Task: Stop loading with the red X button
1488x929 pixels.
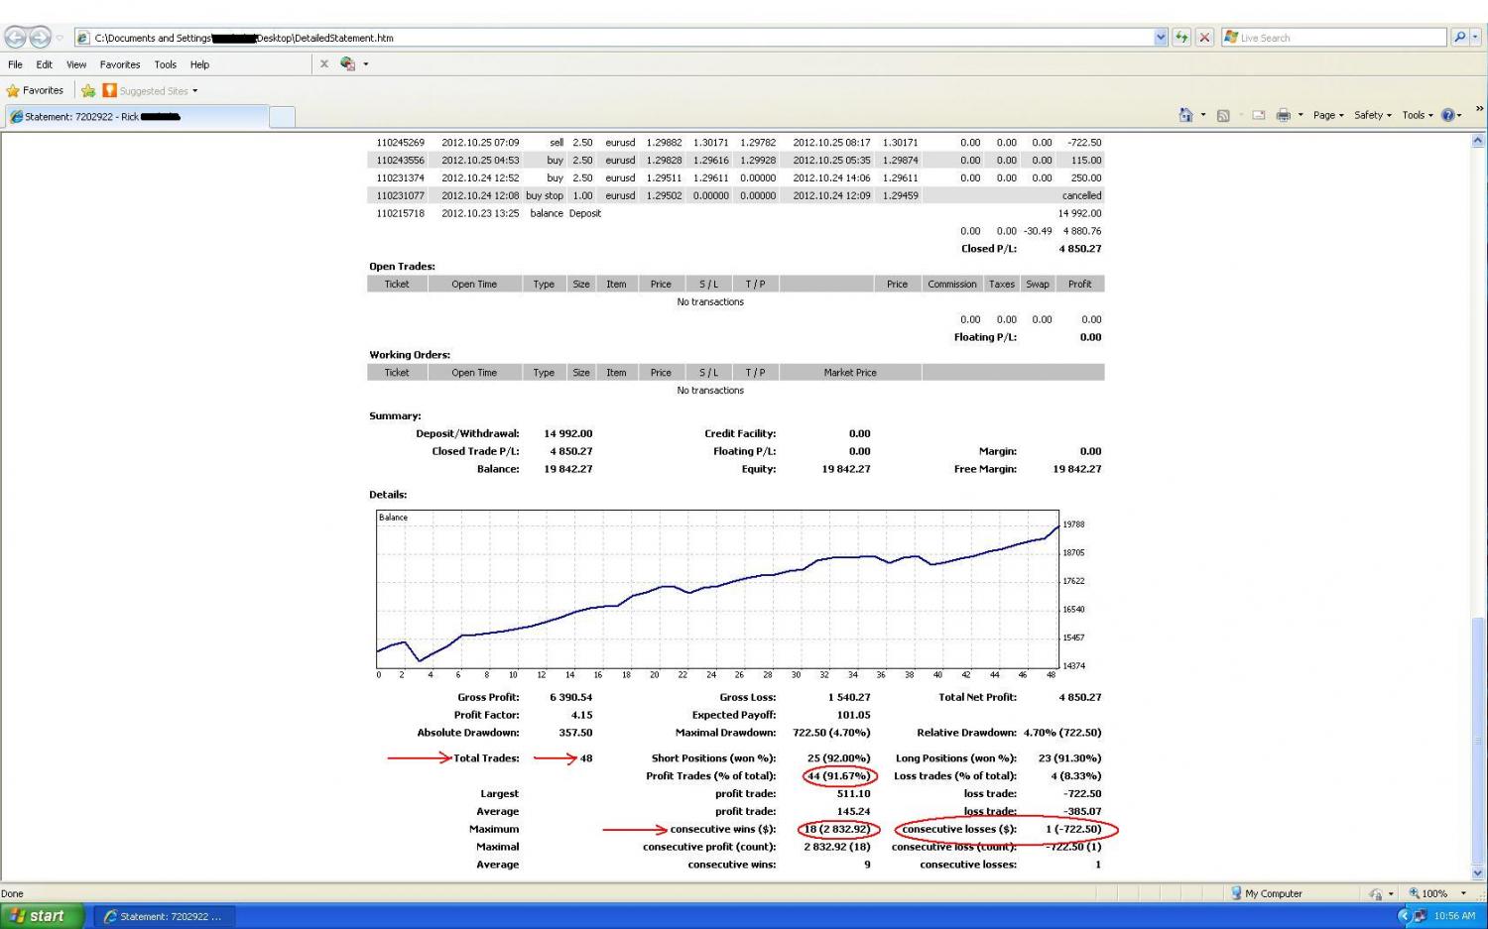Action: point(1204,38)
